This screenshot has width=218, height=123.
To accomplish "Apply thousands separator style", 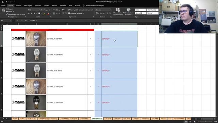I will pos(104,13).
